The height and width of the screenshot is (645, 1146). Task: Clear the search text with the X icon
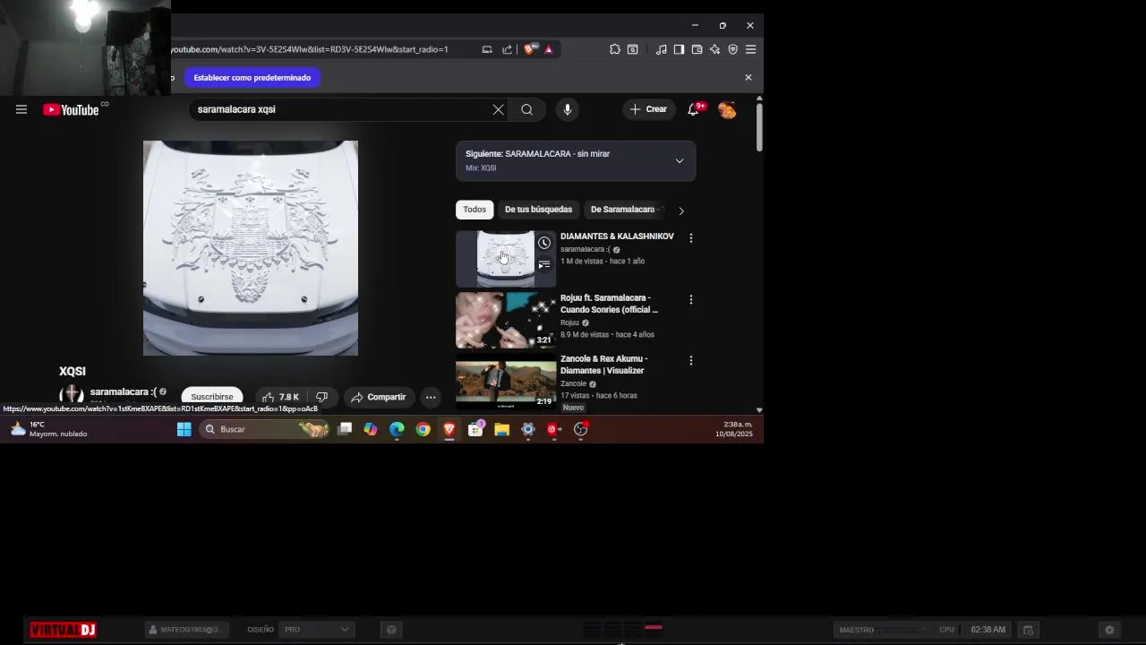coord(498,109)
